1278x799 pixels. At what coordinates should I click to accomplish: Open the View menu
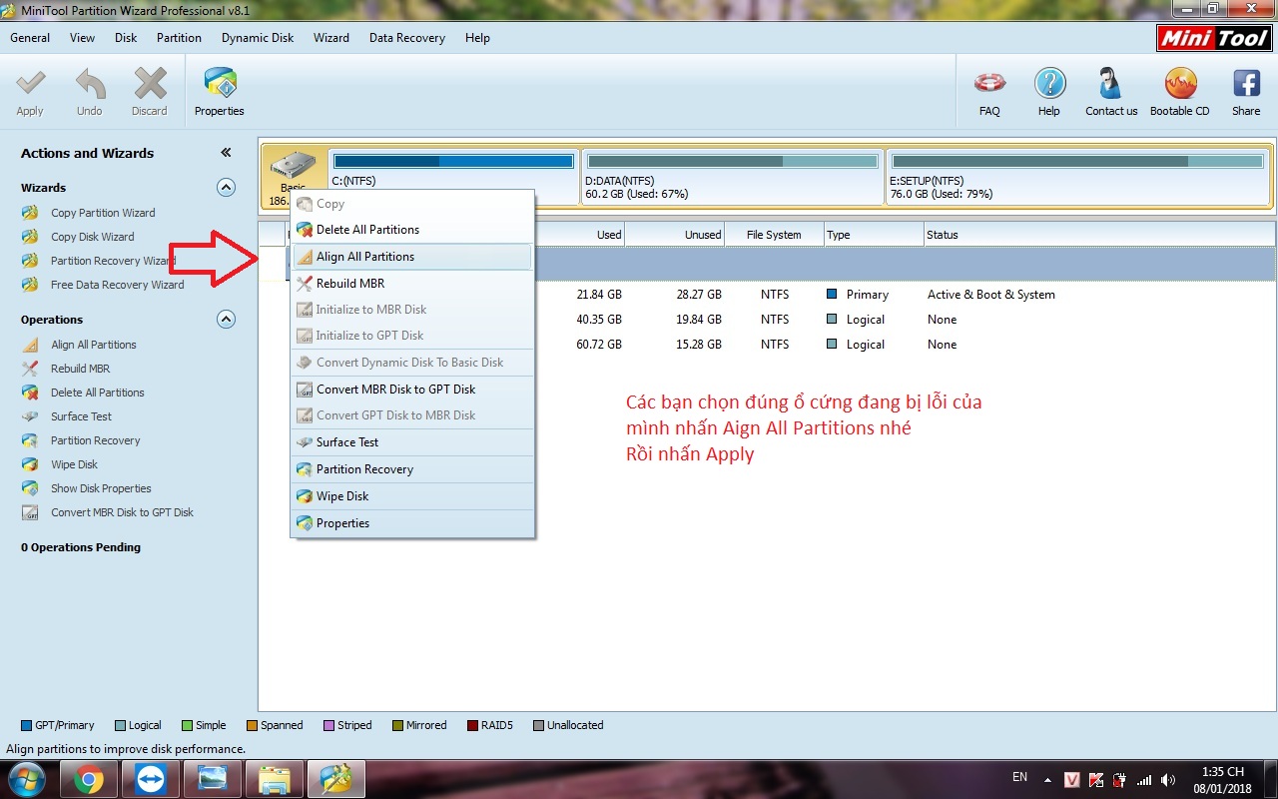83,38
